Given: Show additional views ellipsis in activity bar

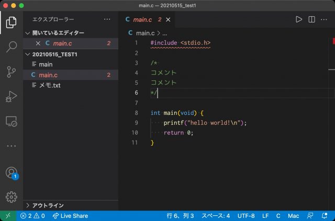Looking at the screenshot, I should click(x=12, y=146).
